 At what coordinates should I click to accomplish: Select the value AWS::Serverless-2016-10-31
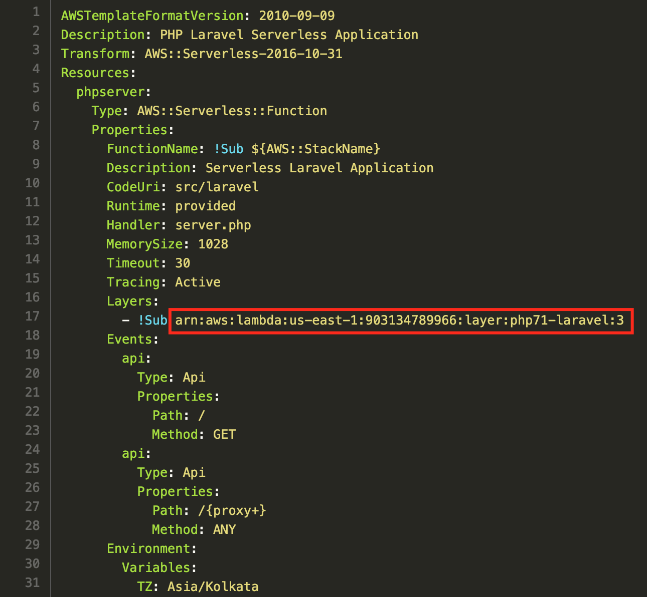244,54
